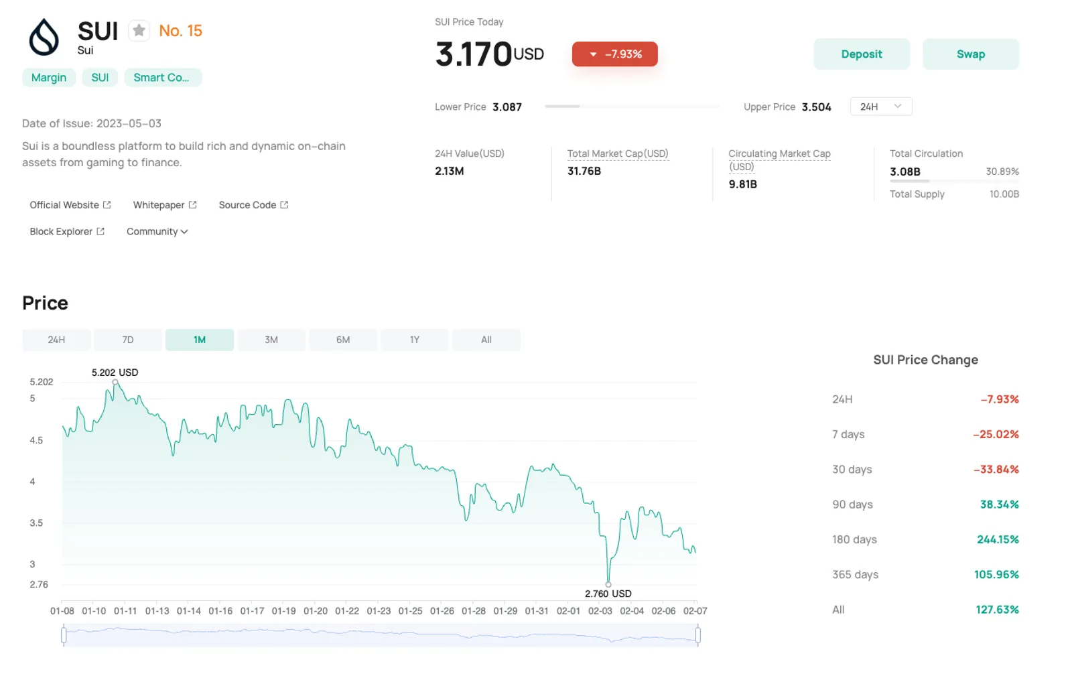Show the 1Y price chart
The width and height of the screenshot is (1072, 676).
(x=415, y=340)
